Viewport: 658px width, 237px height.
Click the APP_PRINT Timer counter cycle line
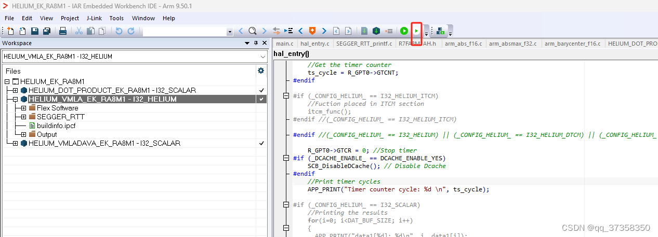tap(399, 189)
